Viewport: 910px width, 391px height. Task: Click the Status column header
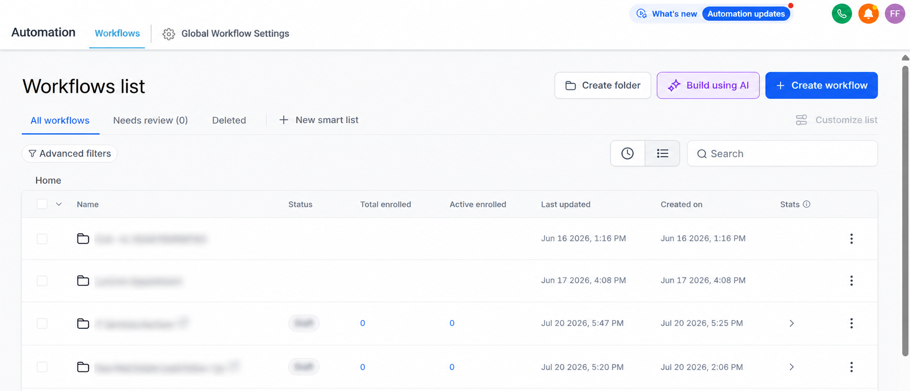[300, 204]
